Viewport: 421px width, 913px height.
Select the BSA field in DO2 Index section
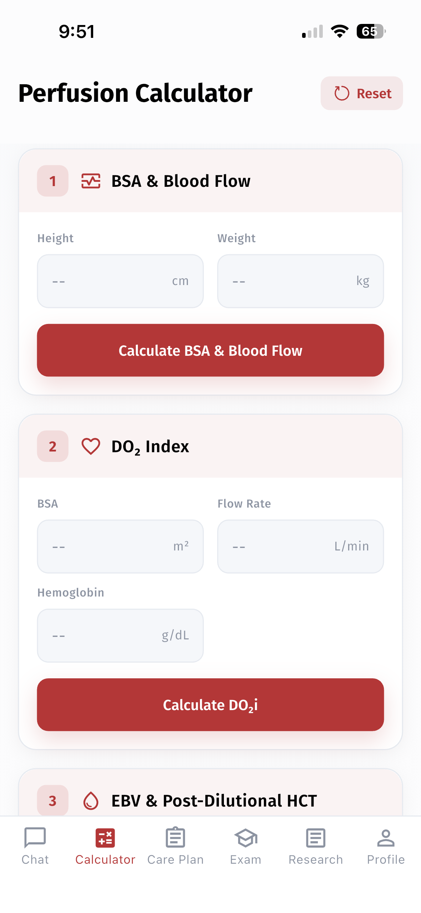tap(120, 546)
